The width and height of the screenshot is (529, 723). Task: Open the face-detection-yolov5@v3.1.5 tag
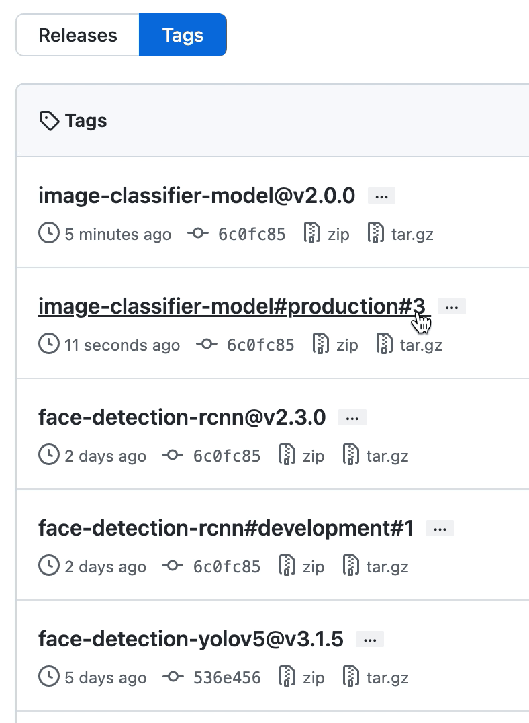click(x=191, y=639)
